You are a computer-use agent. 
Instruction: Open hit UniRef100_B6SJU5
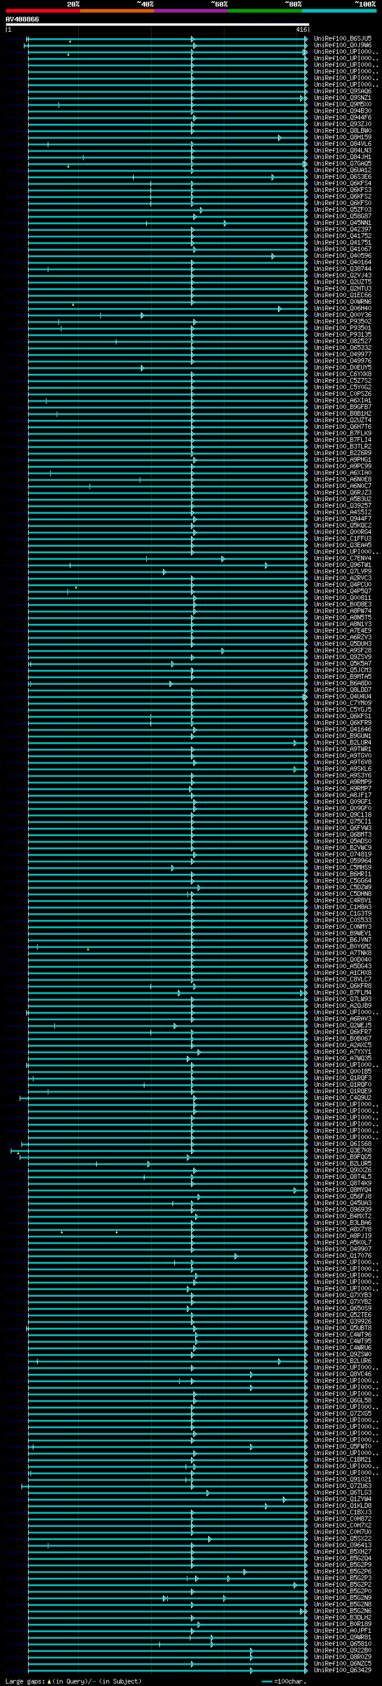pyautogui.click(x=343, y=39)
